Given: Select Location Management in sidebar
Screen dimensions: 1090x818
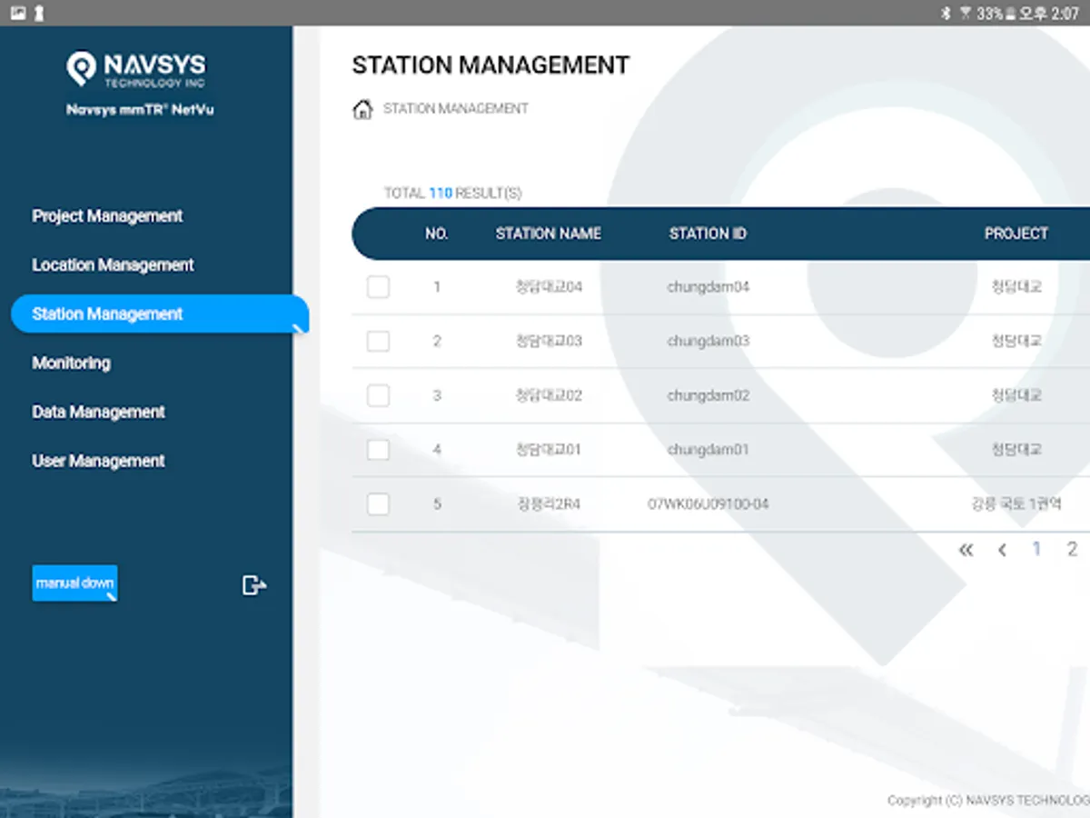Looking at the screenshot, I should click(113, 265).
